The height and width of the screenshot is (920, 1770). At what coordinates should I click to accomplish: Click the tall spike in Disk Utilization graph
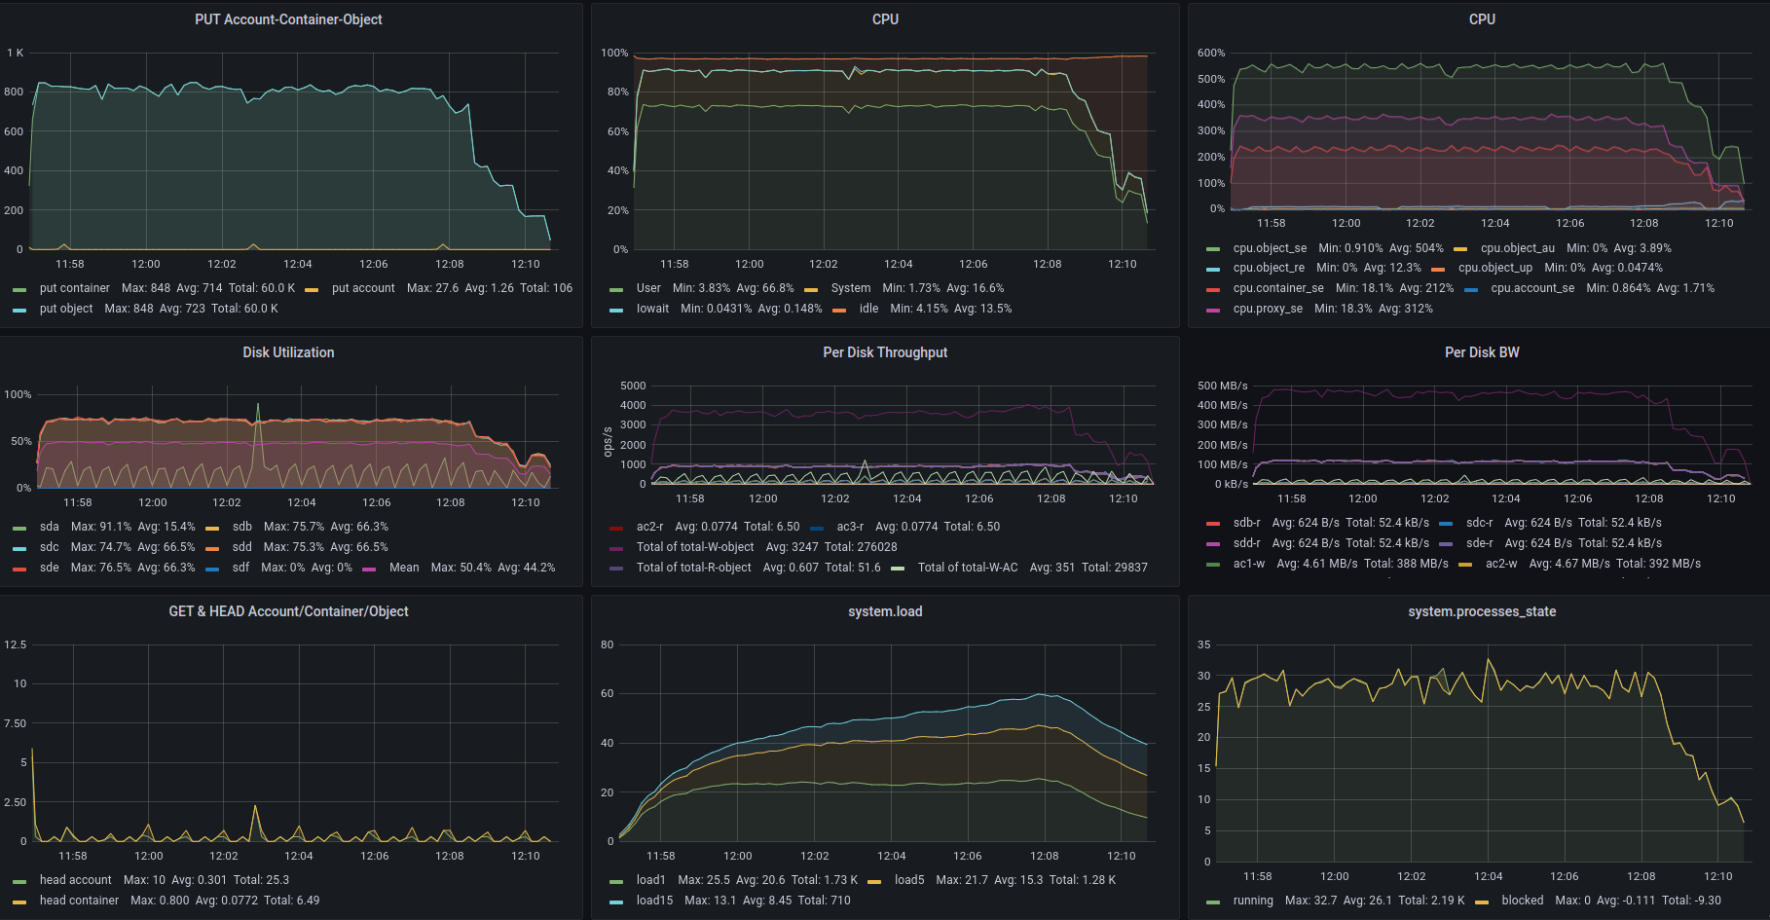coord(258,405)
